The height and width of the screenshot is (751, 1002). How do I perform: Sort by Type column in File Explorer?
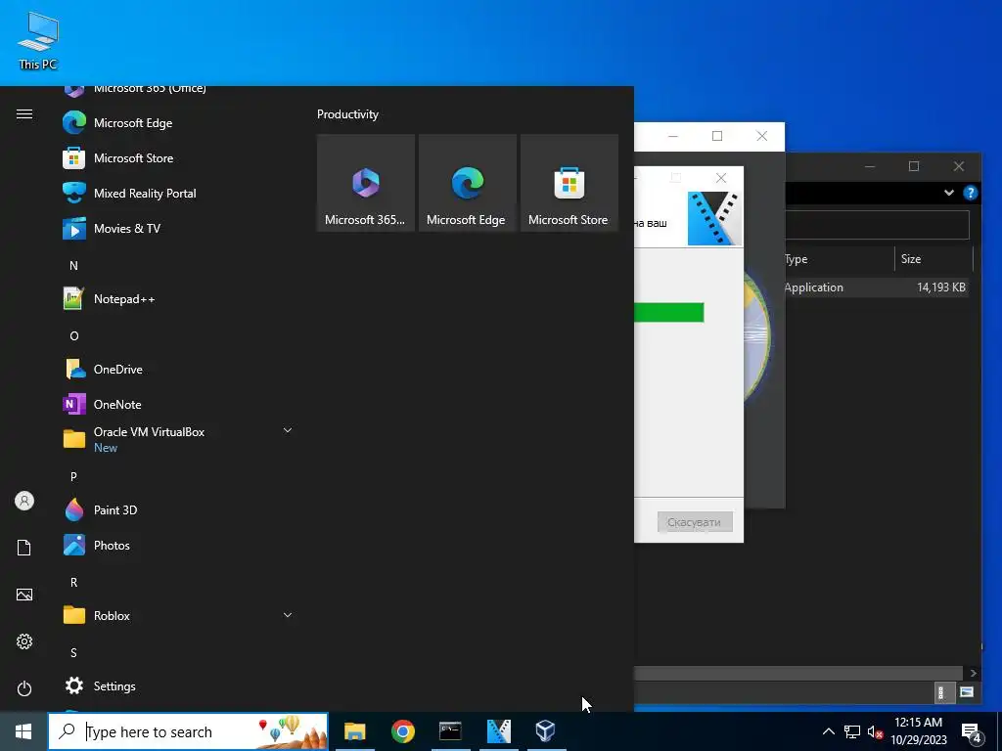pos(838,258)
